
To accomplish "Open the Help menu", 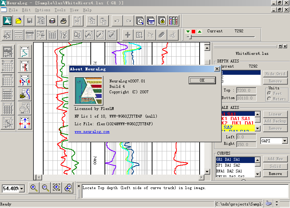I will [87, 10].
